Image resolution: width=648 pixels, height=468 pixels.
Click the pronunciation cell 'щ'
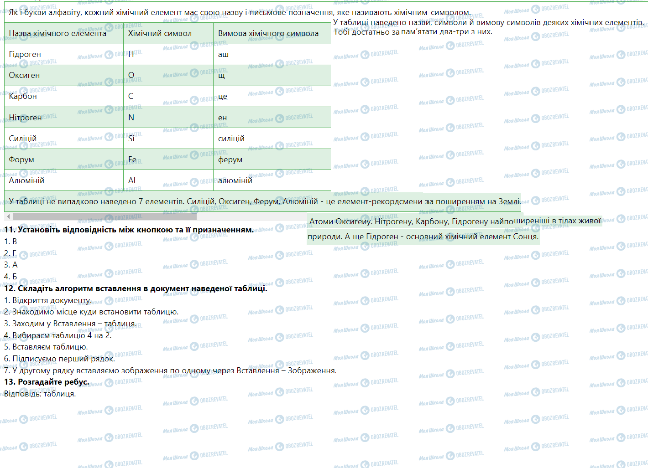(x=272, y=75)
